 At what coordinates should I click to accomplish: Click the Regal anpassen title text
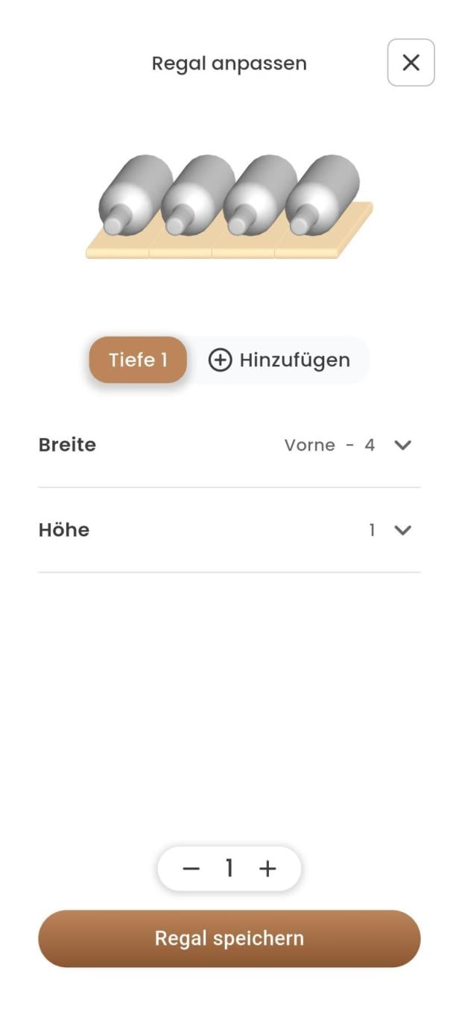pyautogui.click(x=229, y=63)
